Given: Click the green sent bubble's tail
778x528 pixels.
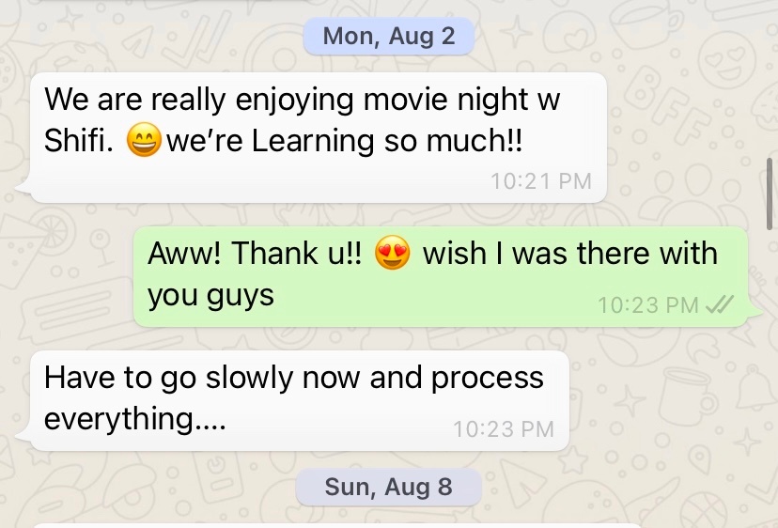Looking at the screenshot, I should tap(755, 311).
